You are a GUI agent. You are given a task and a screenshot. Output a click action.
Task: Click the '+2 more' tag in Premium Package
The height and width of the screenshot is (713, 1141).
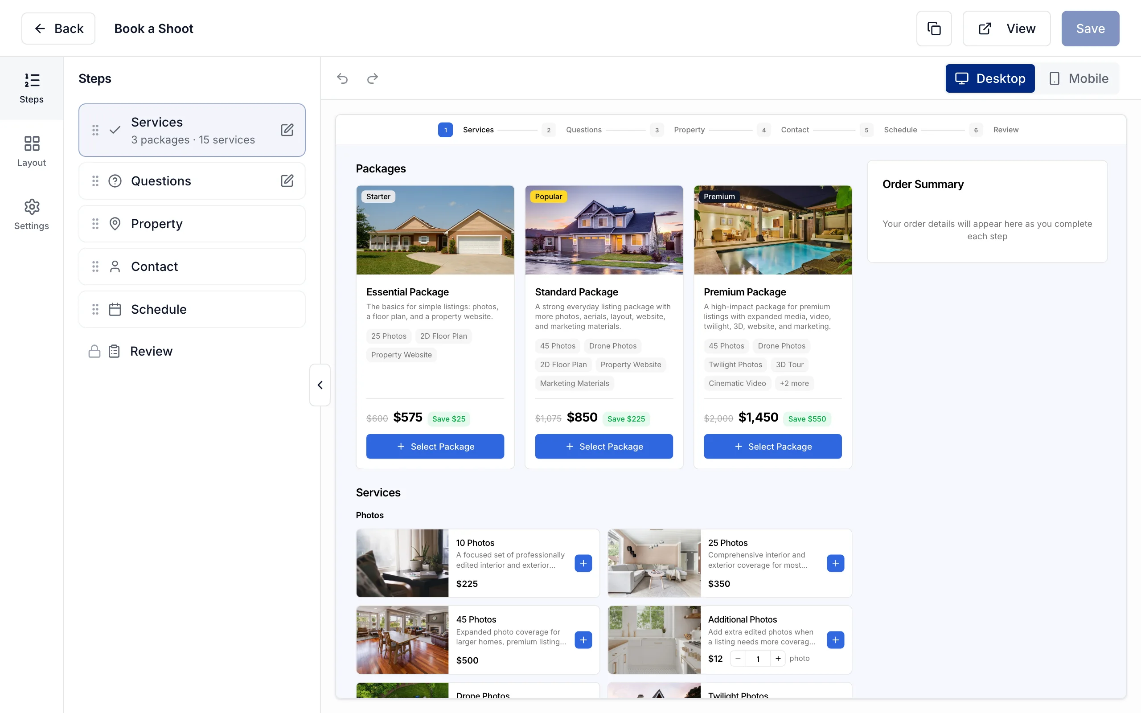(x=794, y=383)
